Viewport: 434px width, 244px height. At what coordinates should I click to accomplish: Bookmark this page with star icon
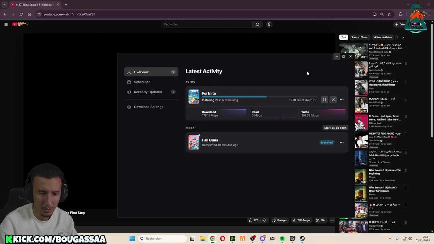(x=389, y=14)
